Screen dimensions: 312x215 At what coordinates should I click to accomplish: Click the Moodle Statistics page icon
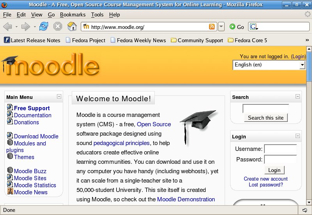point(10,184)
